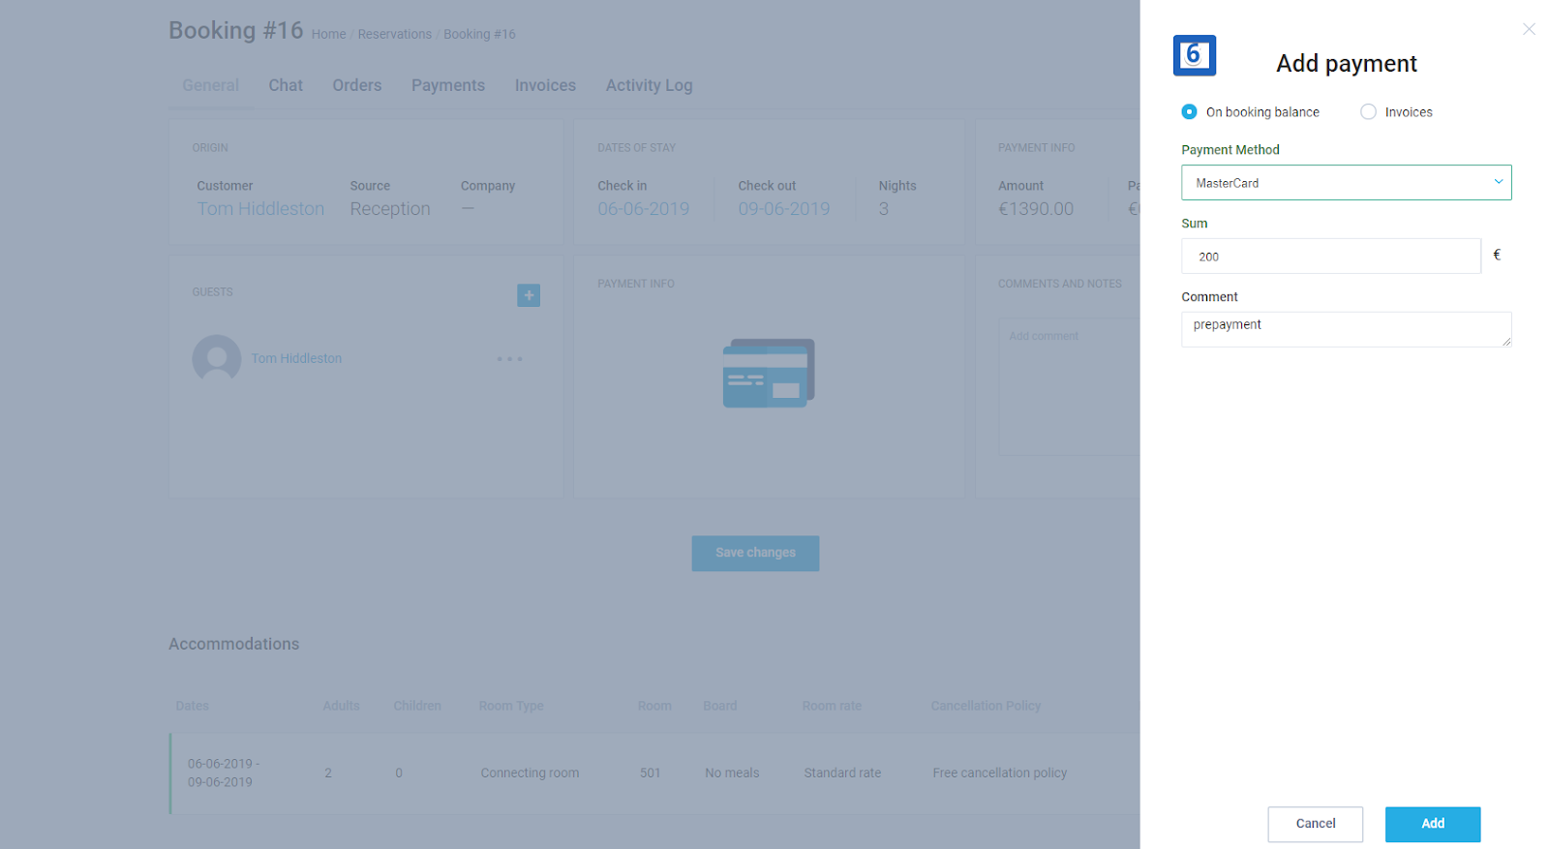Viewport: 1549px width, 849px height.
Task: Open the Payment Method dropdown
Action: coord(1345,183)
